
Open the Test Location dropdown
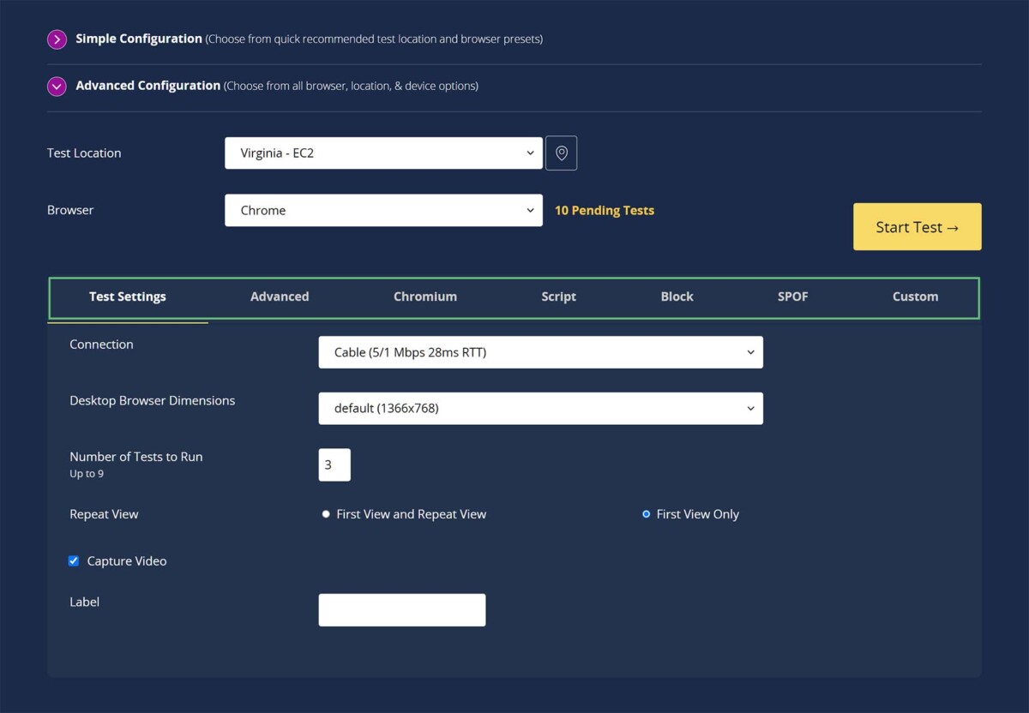point(383,153)
